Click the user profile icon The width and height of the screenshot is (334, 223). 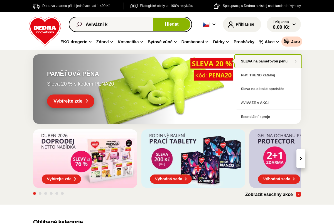(x=231, y=25)
